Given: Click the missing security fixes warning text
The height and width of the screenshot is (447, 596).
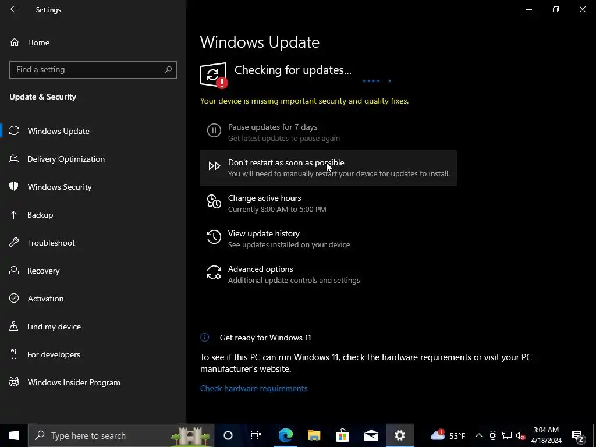Looking at the screenshot, I should (304, 101).
